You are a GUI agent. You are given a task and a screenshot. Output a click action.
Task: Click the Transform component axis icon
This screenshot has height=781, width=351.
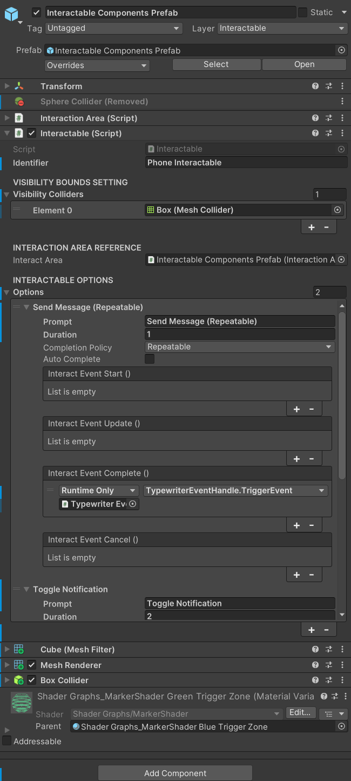19,86
